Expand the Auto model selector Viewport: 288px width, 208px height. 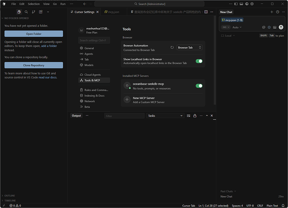(x=237, y=27)
